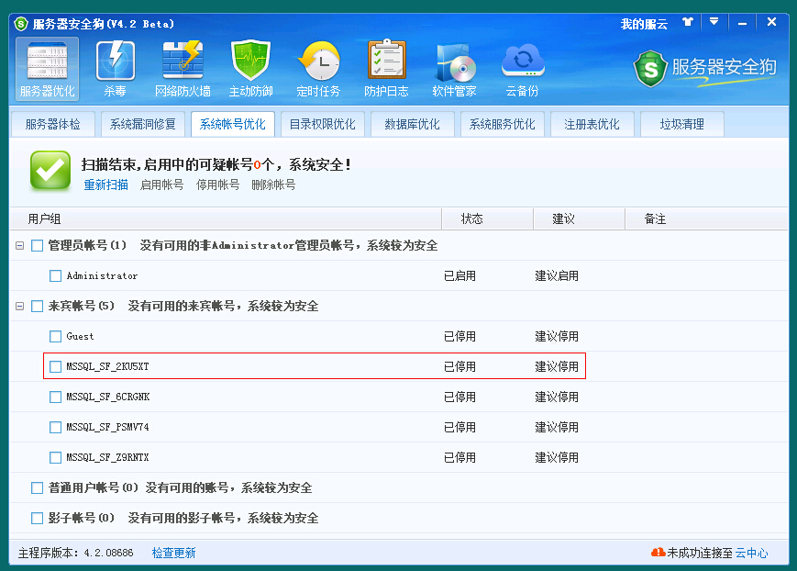This screenshot has height=571, width=797.
Task: Check the Guest account checkbox
Action: [55, 336]
